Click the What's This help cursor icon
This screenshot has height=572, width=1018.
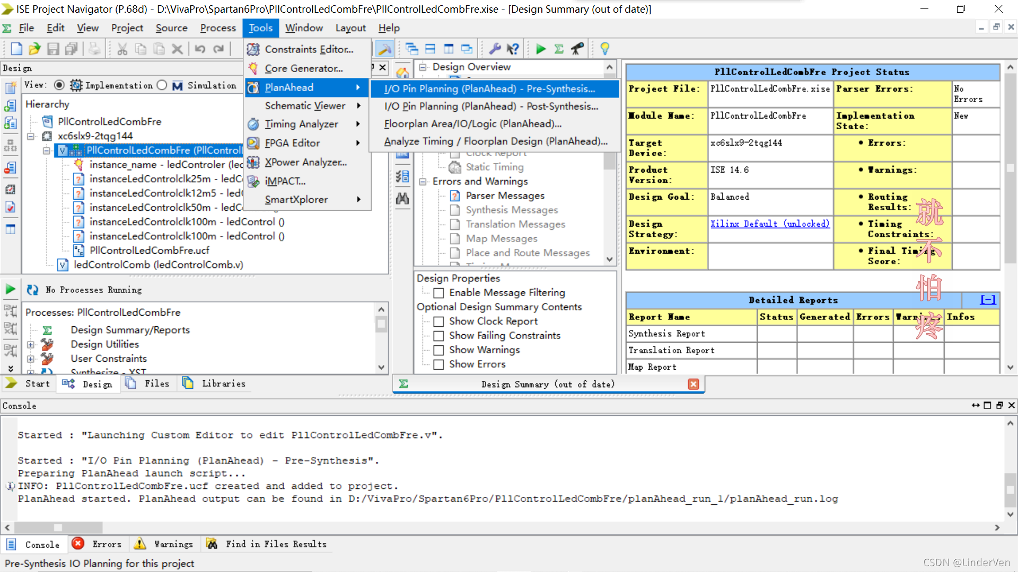512,49
